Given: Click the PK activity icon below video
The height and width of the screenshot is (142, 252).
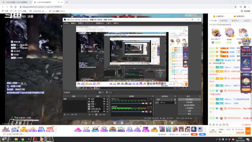Looking at the screenshot, I should [x=41, y=129].
